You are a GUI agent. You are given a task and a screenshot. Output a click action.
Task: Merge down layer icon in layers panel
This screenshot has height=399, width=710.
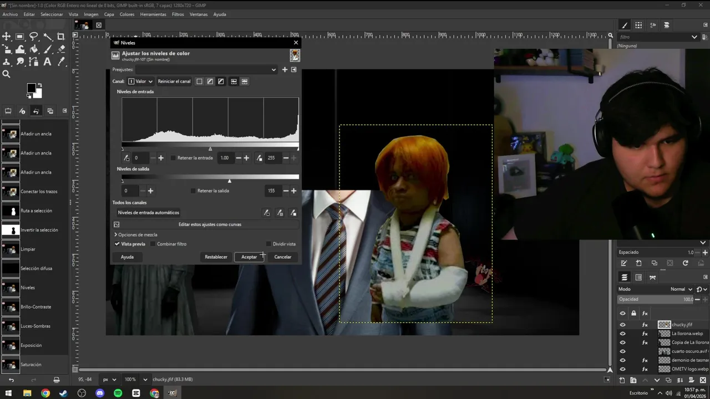coord(680,380)
